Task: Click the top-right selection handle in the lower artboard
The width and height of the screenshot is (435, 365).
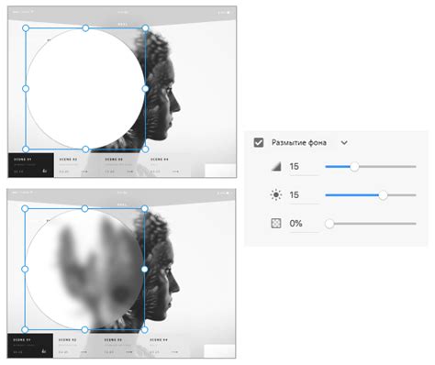Action: click(x=144, y=209)
